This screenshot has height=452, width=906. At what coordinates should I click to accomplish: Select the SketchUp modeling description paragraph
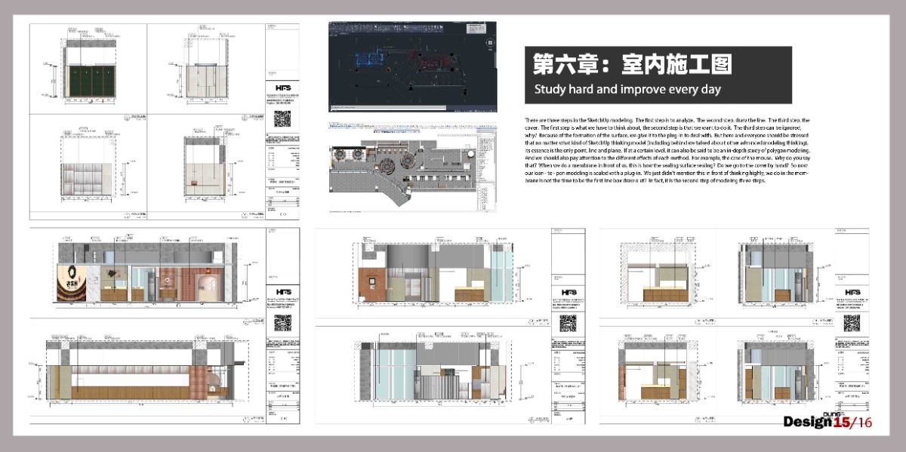[667, 150]
